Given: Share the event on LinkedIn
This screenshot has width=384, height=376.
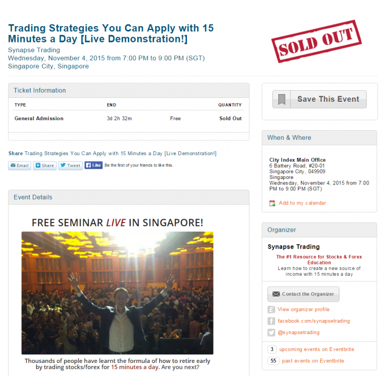Looking at the screenshot, I should coord(45,165).
